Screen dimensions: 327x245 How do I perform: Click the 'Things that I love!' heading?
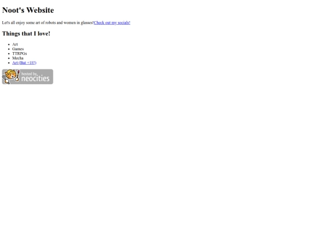pos(26,33)
